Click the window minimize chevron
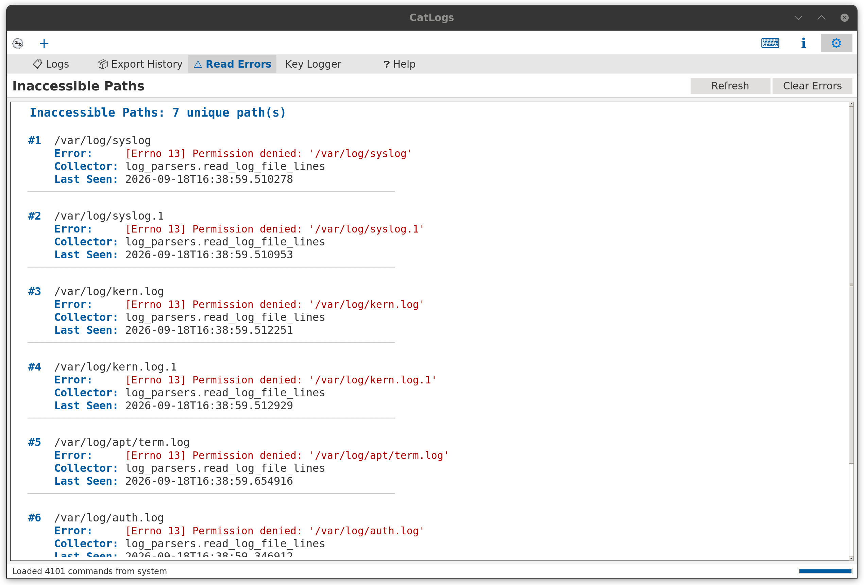The image size is (864, 585). [x=798, y=17]
